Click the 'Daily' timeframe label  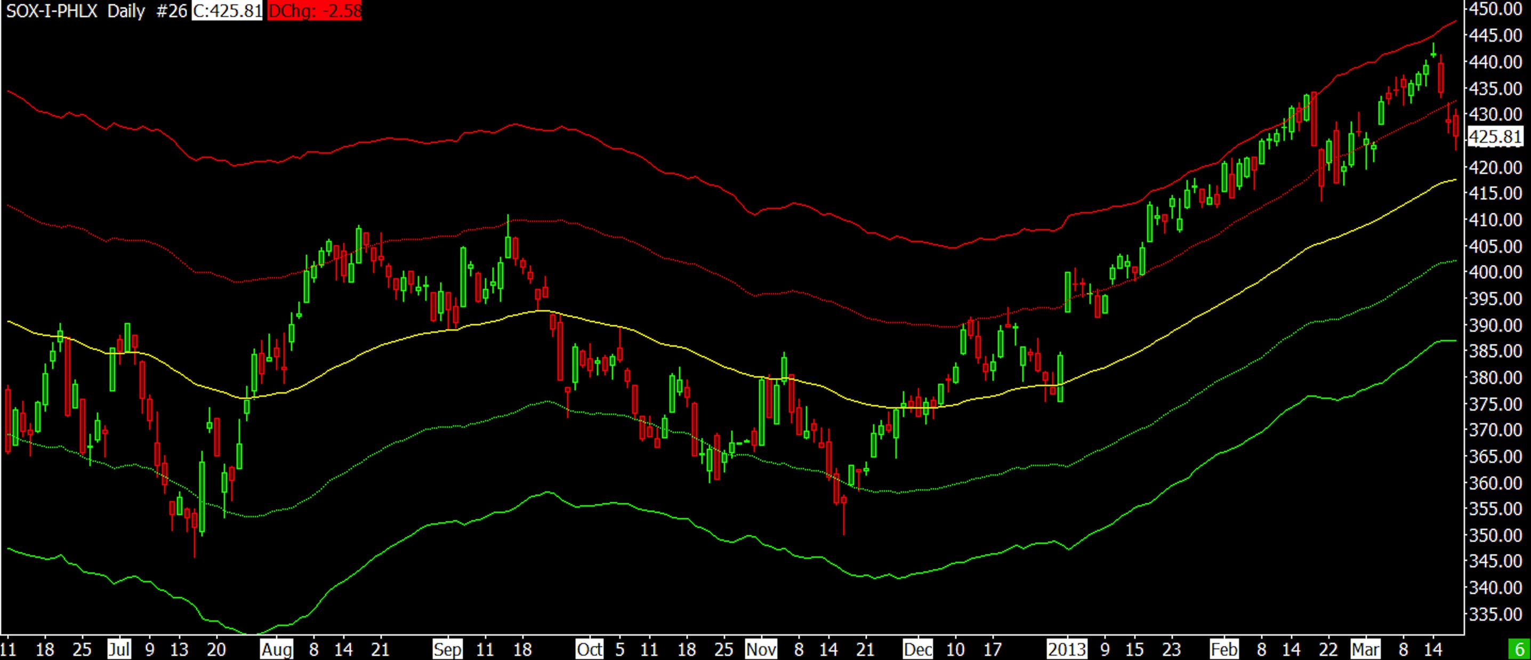point(126,11)
